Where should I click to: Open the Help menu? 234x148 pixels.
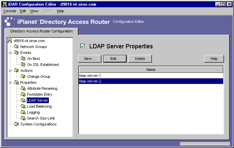(60, 11)
